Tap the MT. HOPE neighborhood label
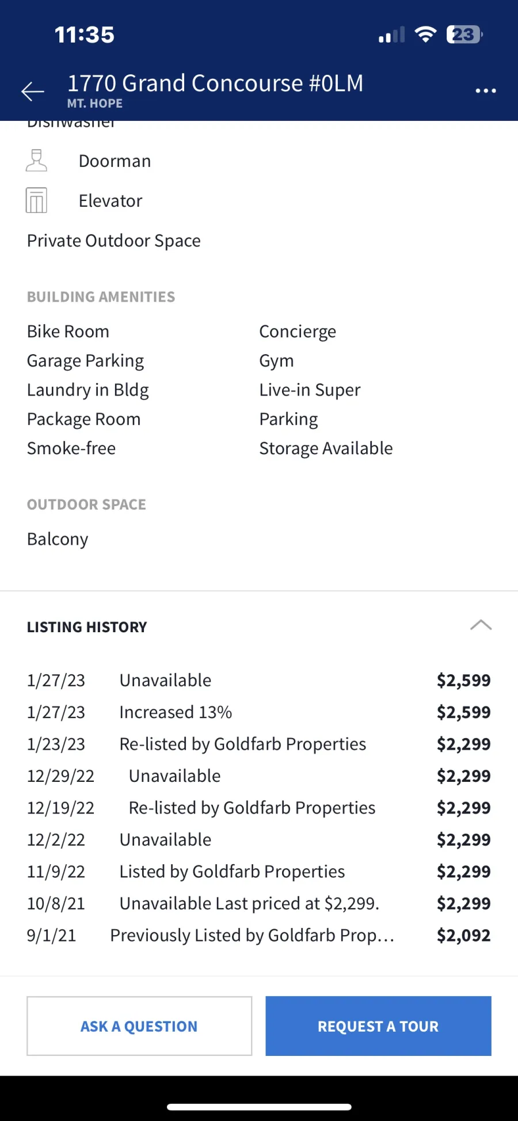Viewport: 518px width, 1121px height. pyautogui.click(x=95, y=104)
